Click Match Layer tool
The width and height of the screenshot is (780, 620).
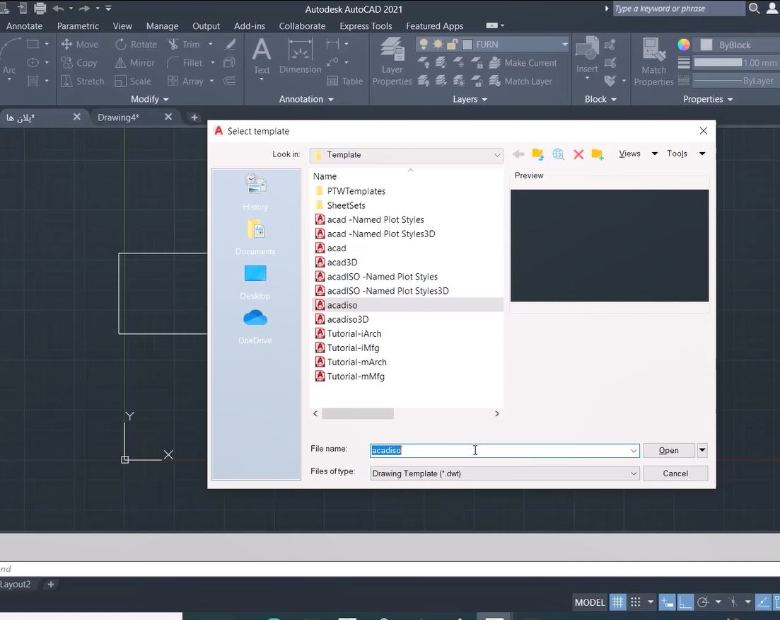[521, 81]
